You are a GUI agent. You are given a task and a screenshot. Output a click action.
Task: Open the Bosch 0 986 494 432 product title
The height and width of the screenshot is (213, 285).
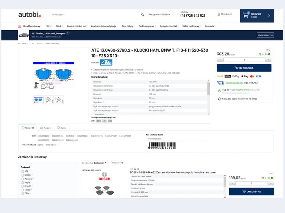[x=173, y=172]
